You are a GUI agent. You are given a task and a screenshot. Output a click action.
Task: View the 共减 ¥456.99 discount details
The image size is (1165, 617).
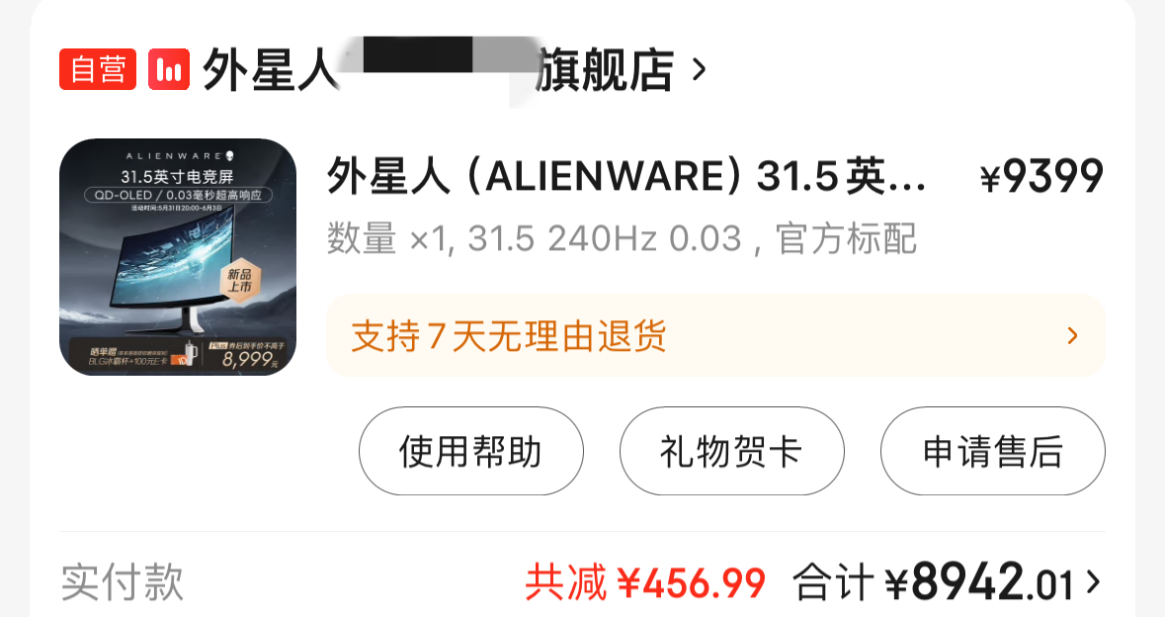tap(645, 582)
